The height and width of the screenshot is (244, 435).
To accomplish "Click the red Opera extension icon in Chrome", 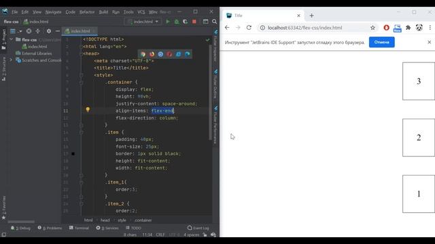I will [386, 28].
